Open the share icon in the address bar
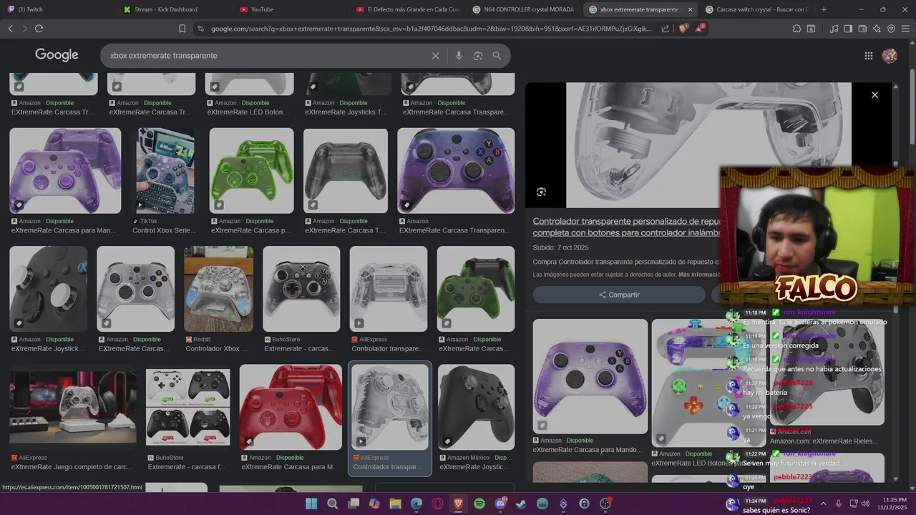Viewport: 916px width, 515px height. tap(666, 29)
